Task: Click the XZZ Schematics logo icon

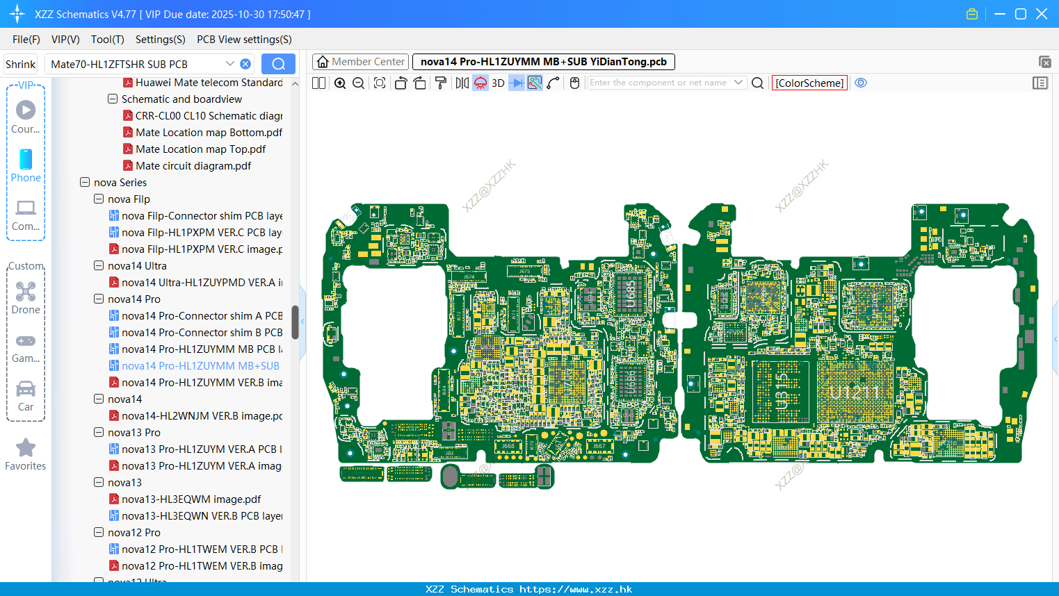Action: pyautogui.click(x=17, y=14)
